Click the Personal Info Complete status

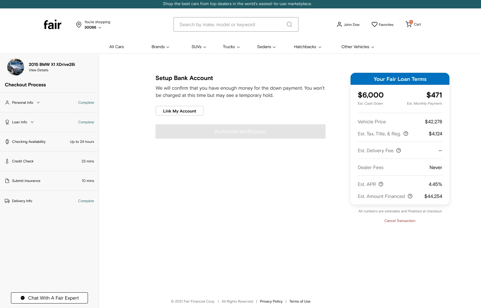(x=86, y=103)
